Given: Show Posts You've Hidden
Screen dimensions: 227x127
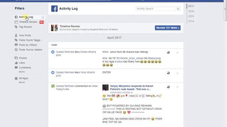Looking at the screenshot, I should point(31,50).
